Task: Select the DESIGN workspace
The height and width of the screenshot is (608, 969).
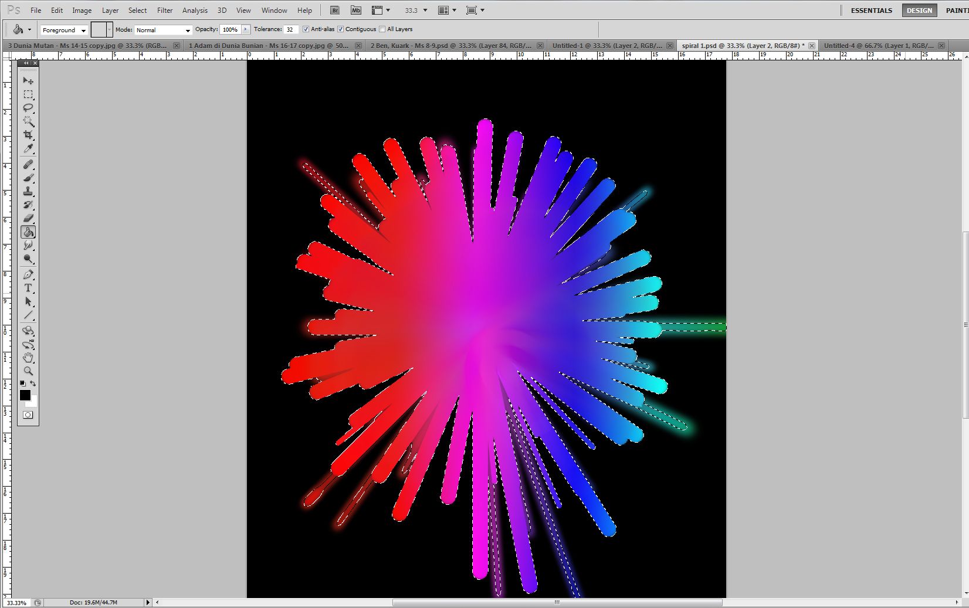Action: tap(919, 10)
